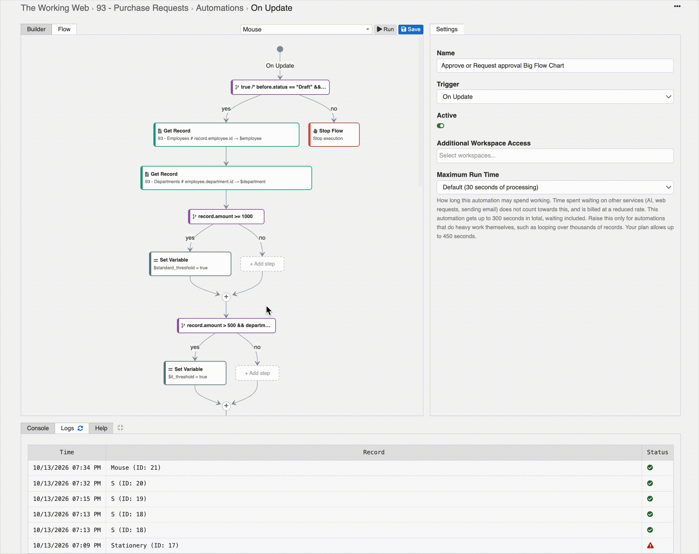Image resolution: width=699 pixels, height=554 pixels.
Task: Click the hand icon on the Stop Flow node
Action: [x=315, y=131]
